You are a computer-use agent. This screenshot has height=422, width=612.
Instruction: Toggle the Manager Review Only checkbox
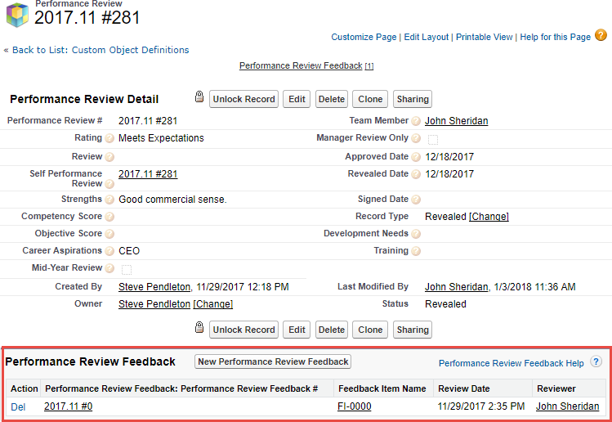433,139
